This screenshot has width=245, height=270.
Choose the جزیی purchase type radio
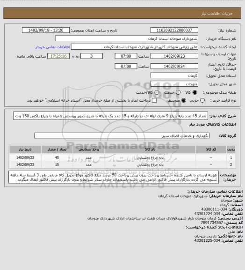[202, 100]
